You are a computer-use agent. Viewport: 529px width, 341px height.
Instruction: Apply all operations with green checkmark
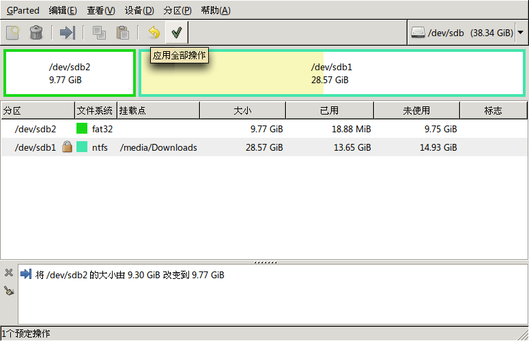[x=176, y=32]
